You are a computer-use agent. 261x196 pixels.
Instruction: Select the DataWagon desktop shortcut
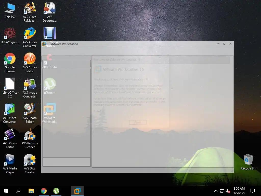tap(10, 36)
